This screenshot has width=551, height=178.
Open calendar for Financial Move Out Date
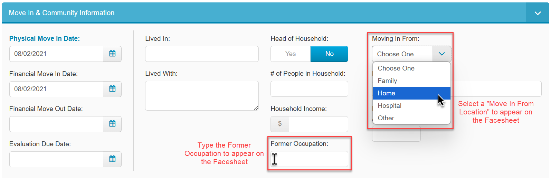(112, 124)
